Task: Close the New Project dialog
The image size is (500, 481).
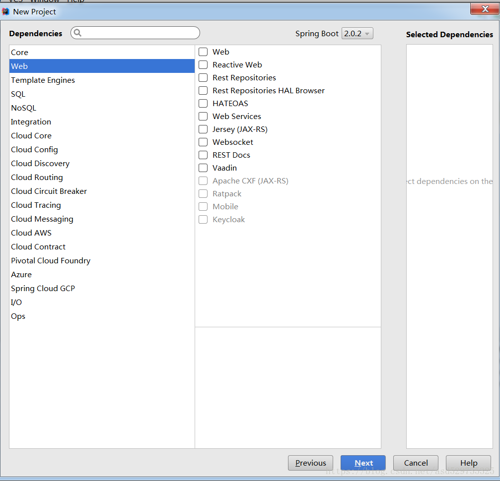Action: pos(485,9)
